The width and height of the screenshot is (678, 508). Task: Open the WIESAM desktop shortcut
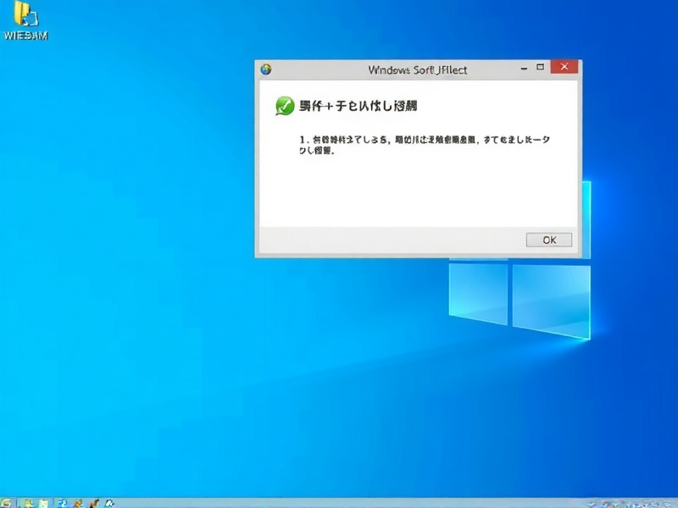pos(25,17)
